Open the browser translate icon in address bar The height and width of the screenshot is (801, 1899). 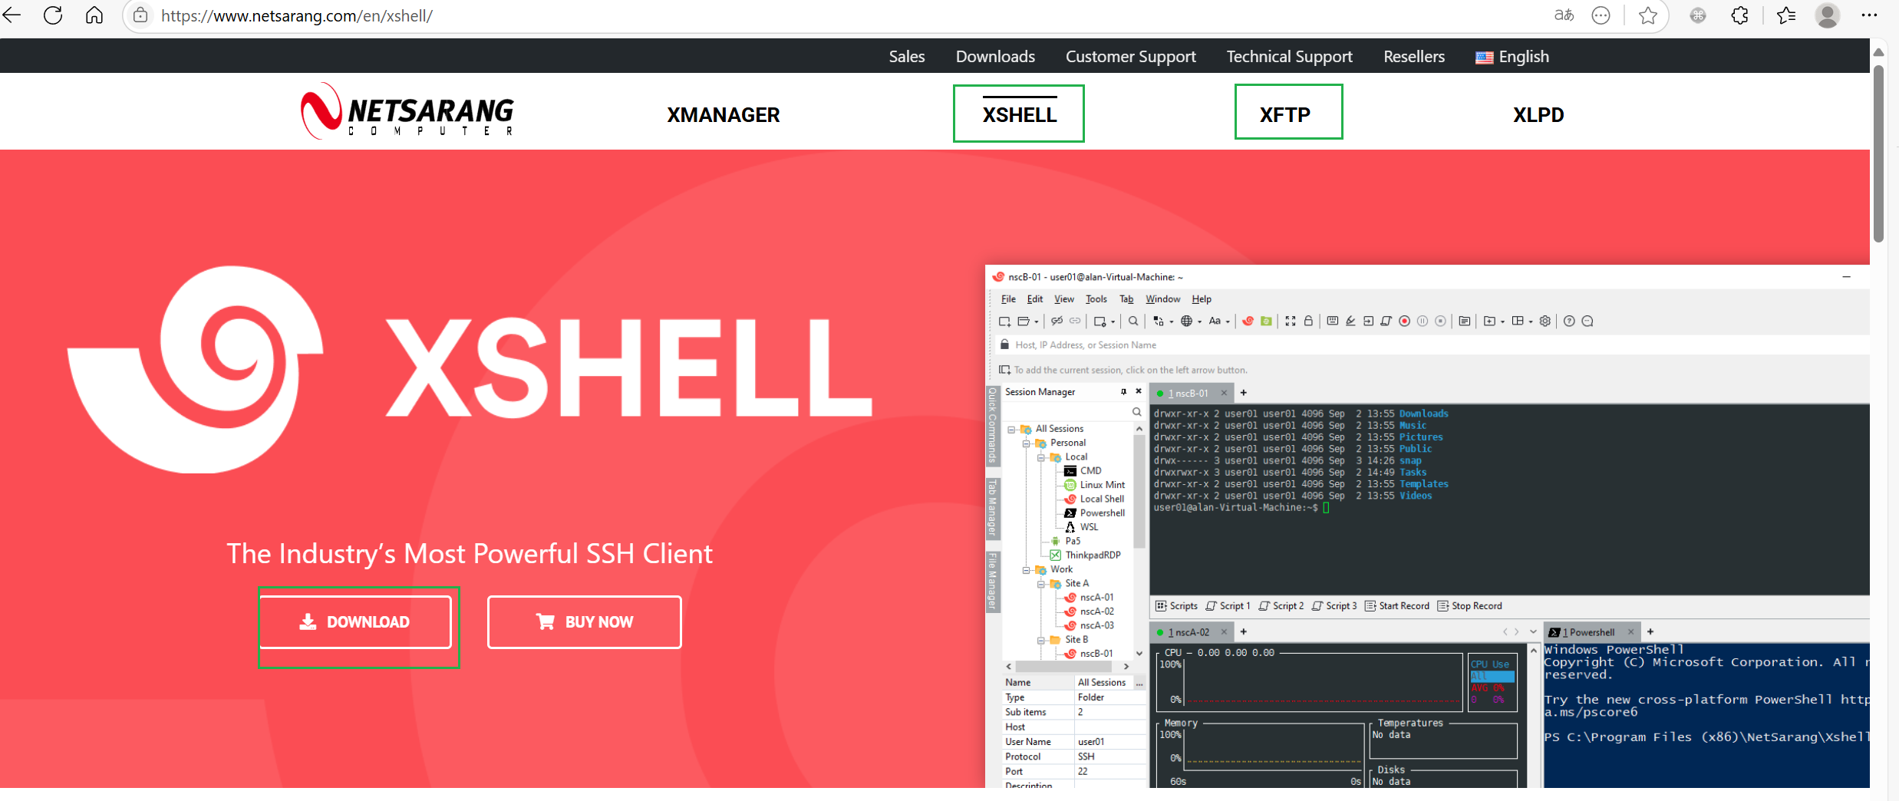click(x=1564, y=15)
